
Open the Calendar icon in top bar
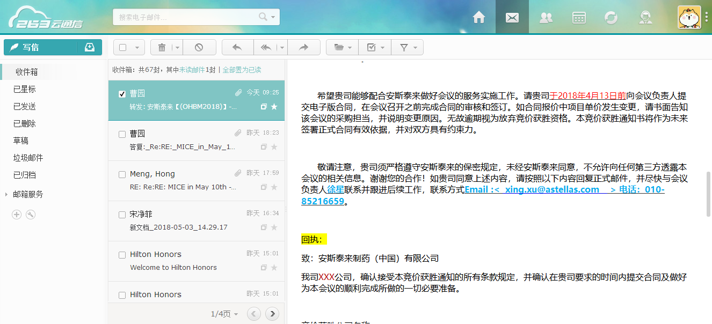pos(579,17)
